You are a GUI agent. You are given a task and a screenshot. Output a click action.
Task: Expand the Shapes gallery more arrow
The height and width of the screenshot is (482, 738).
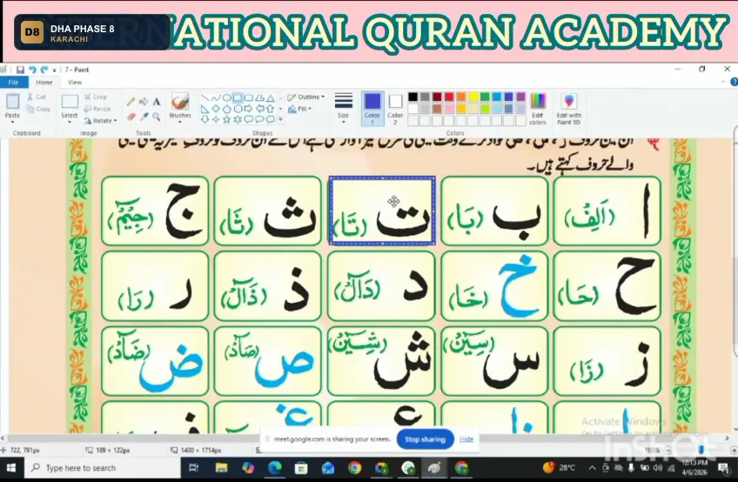[281, 119]
